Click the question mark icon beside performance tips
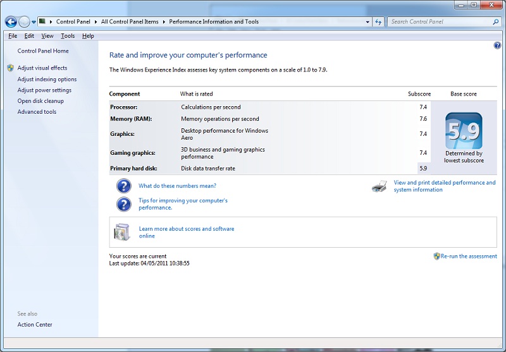Viewport: 506px width, 352px height. tap(123, 204)
